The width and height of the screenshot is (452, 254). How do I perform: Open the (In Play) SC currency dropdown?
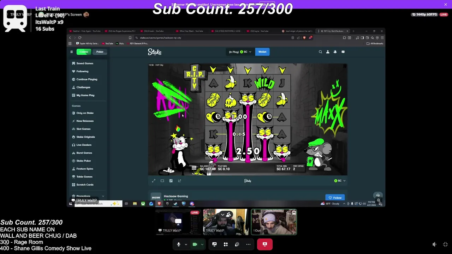click(240, 52)
